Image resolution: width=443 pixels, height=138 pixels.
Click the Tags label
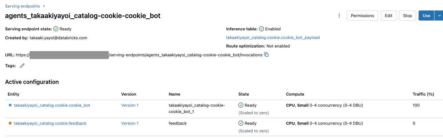coord(10,66)
